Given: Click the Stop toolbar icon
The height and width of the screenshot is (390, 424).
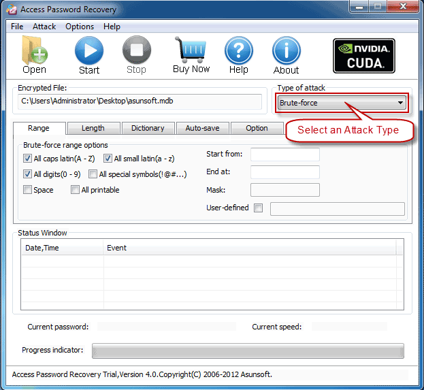Looking at the screenshot, I should tap(137, 50).
